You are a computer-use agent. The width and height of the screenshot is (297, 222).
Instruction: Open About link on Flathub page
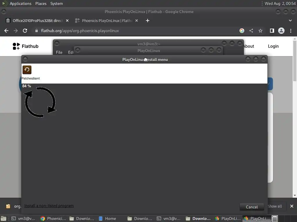coord(249,46)
